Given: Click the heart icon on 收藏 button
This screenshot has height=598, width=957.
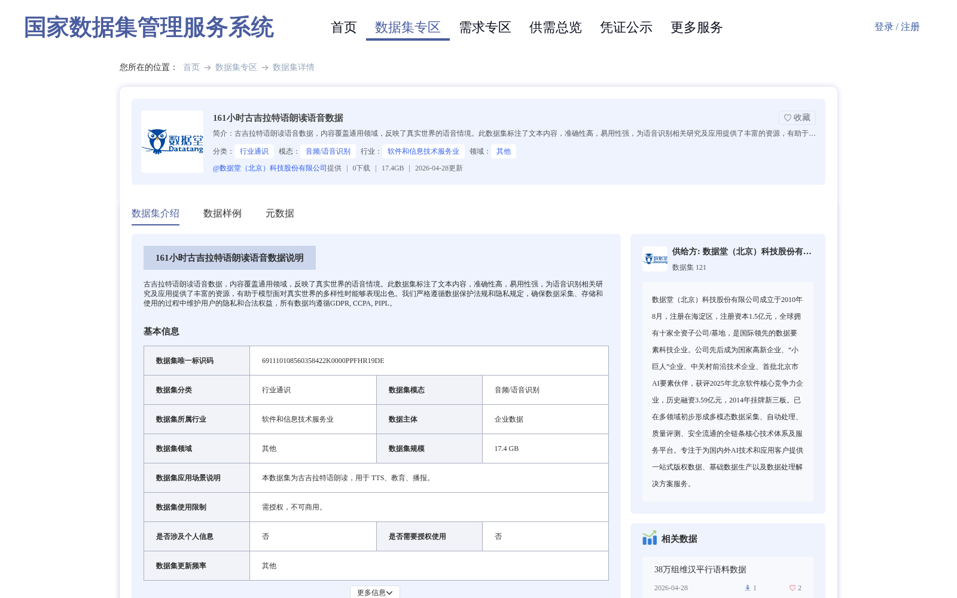Looking at the screenshot, I should 788,118.
